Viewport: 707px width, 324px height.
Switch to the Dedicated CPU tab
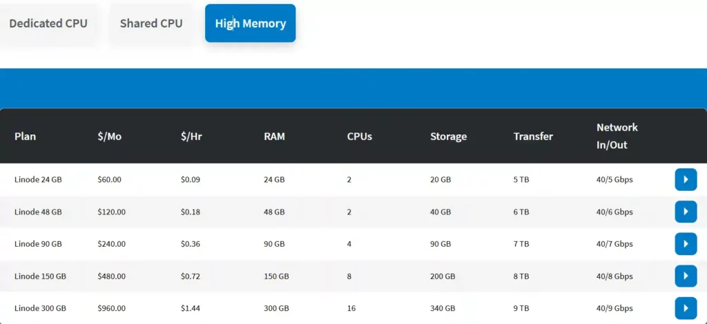tap(48, 23)
